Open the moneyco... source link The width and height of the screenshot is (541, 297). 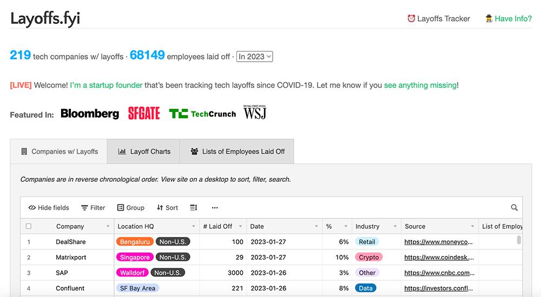click(x=439, y=242)
